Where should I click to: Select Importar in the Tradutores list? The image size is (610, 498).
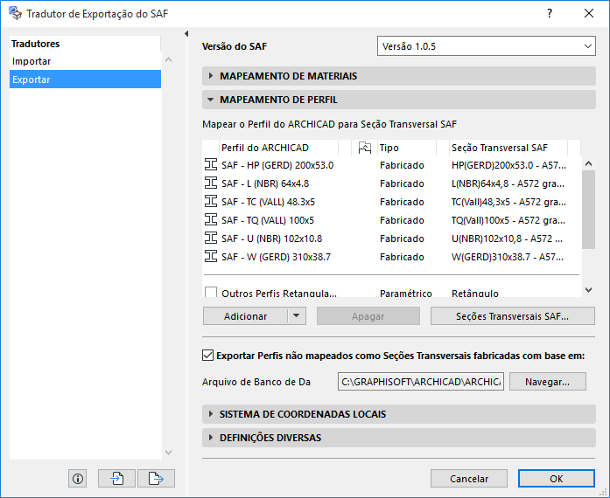(x=85, y=61)
